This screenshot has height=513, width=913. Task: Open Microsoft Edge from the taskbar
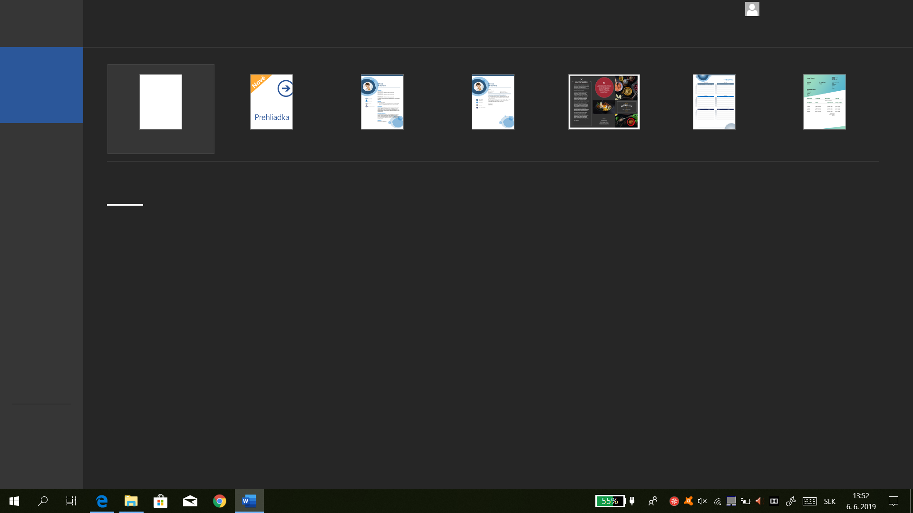coord(102,501)
